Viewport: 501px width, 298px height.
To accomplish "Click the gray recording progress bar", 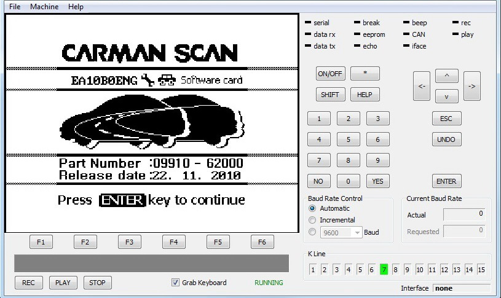I will click(x=151, y=263).
